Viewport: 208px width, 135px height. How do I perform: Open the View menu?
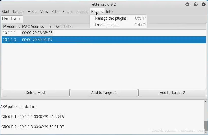click(44, 12)
